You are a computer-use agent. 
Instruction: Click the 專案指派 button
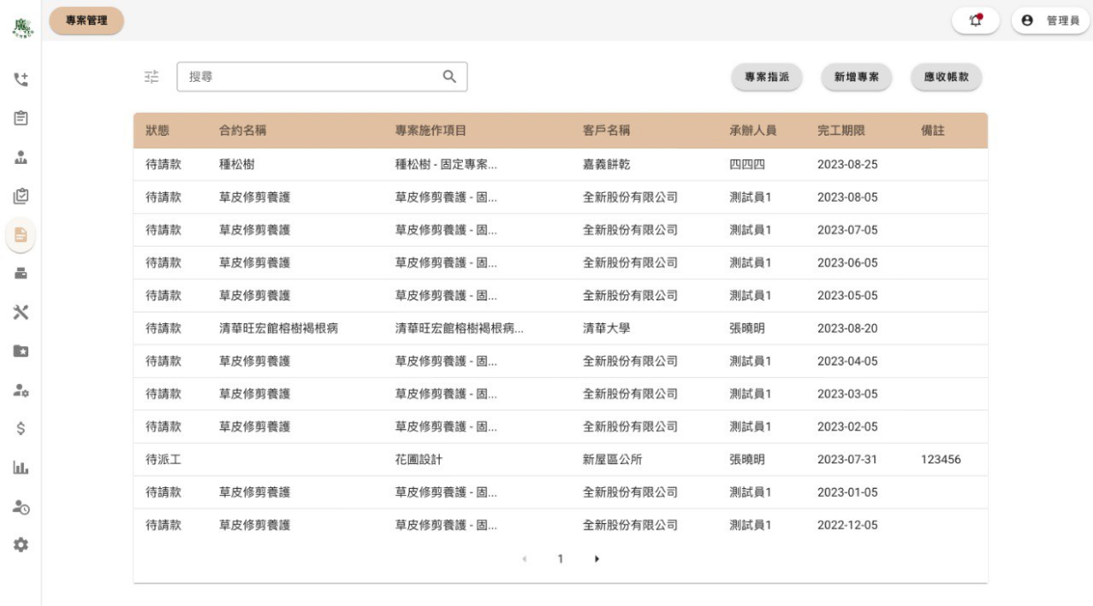pyautogui.click(x=765, y=78)
